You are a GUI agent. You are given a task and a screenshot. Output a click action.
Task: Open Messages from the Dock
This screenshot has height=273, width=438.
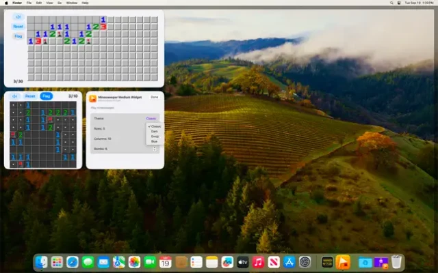point(88,262)
